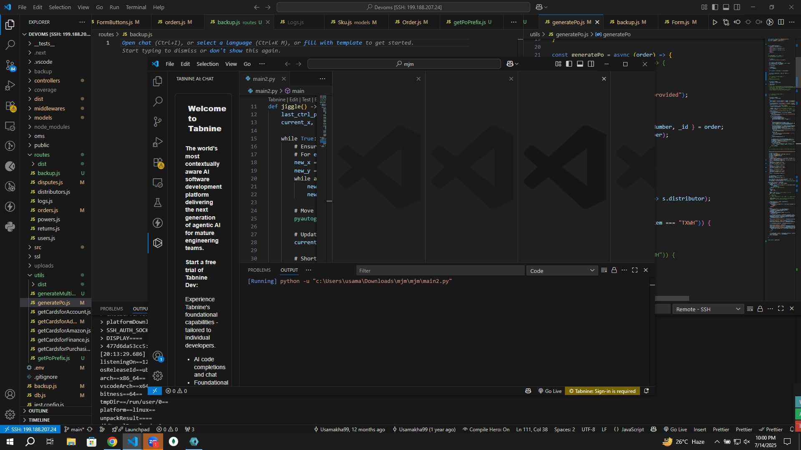Toggle Panel in mjm window title bar
Image resolution: width=801 pixels, height=450 pixels.
pos(580,64)
